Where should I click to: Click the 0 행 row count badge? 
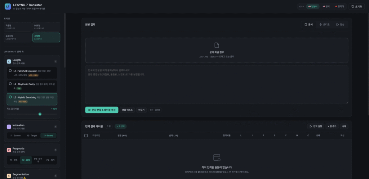click(x=108, y=126)
